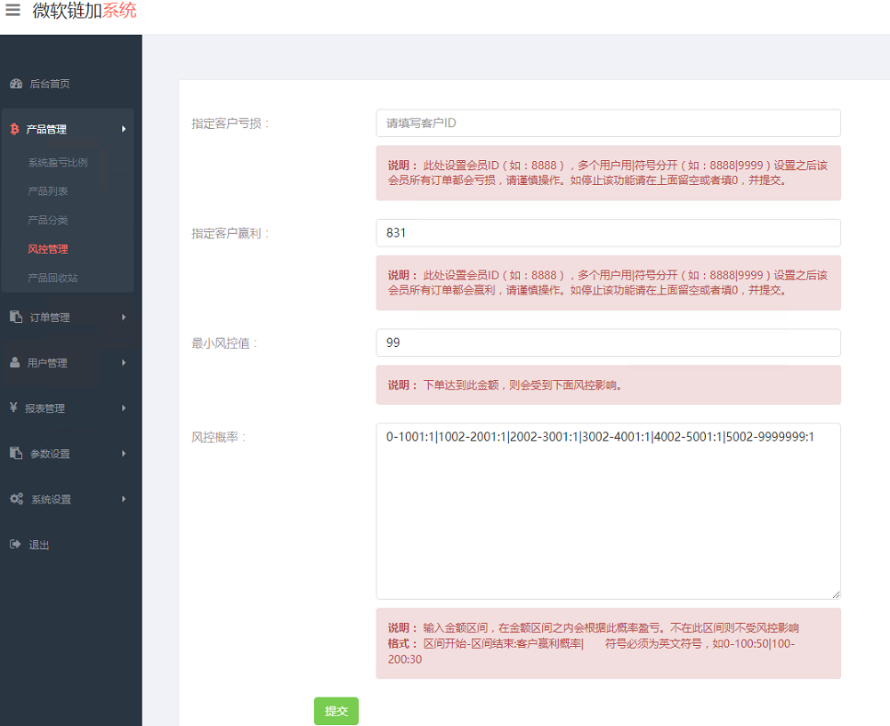Click the bitcoin icon beside 产品管理
This screenshot has width=890, height=726.
pos(14,129)
